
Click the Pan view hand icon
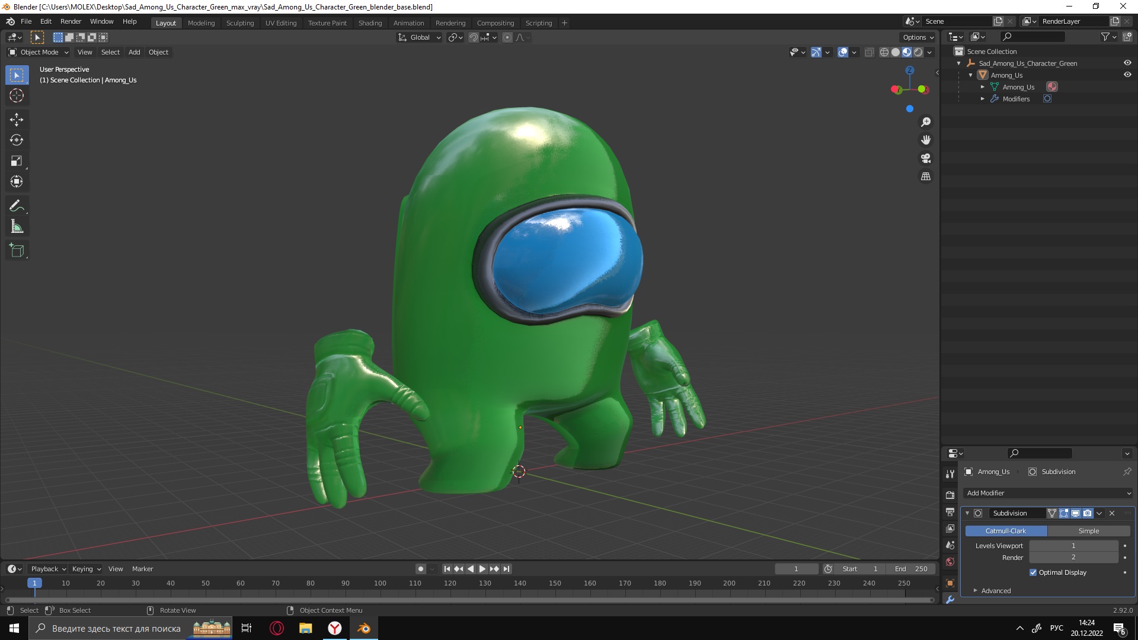[x=926, y=140]
